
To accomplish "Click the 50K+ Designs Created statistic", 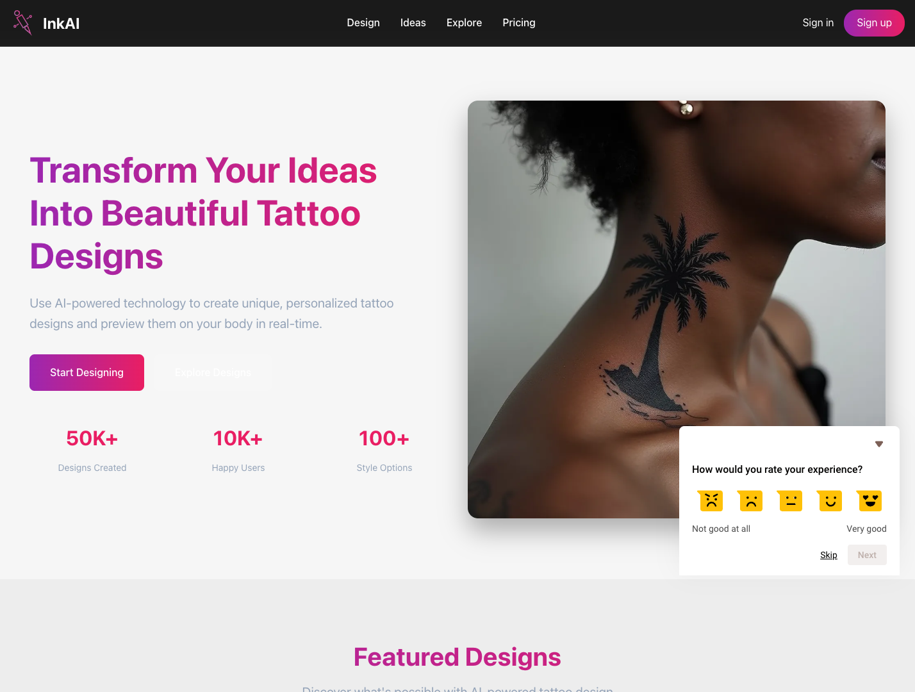I will [92, 450].
